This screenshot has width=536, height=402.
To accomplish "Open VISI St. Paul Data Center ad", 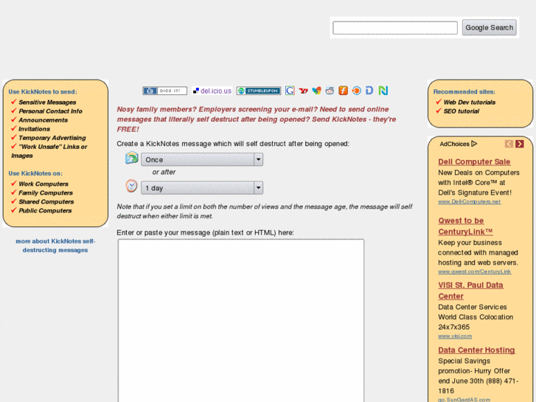I will click(470, 291).
